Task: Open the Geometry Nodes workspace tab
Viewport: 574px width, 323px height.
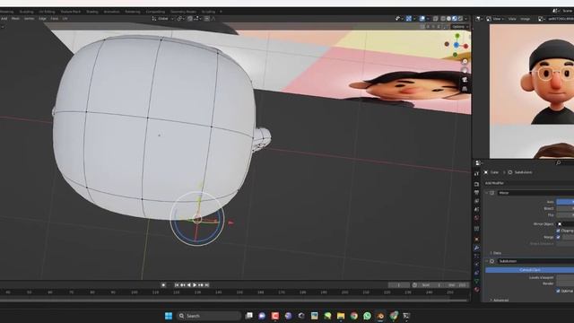Action: point(183,12)
